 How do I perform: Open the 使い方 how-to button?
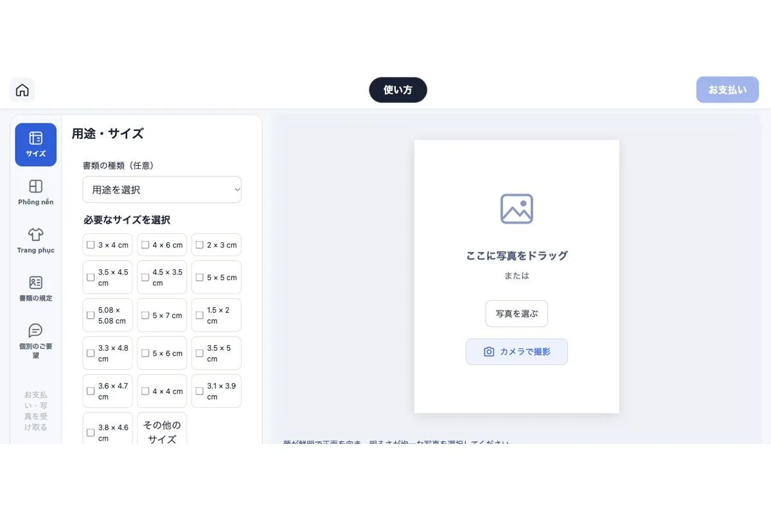pyautogui.click(x=398, y=90)
